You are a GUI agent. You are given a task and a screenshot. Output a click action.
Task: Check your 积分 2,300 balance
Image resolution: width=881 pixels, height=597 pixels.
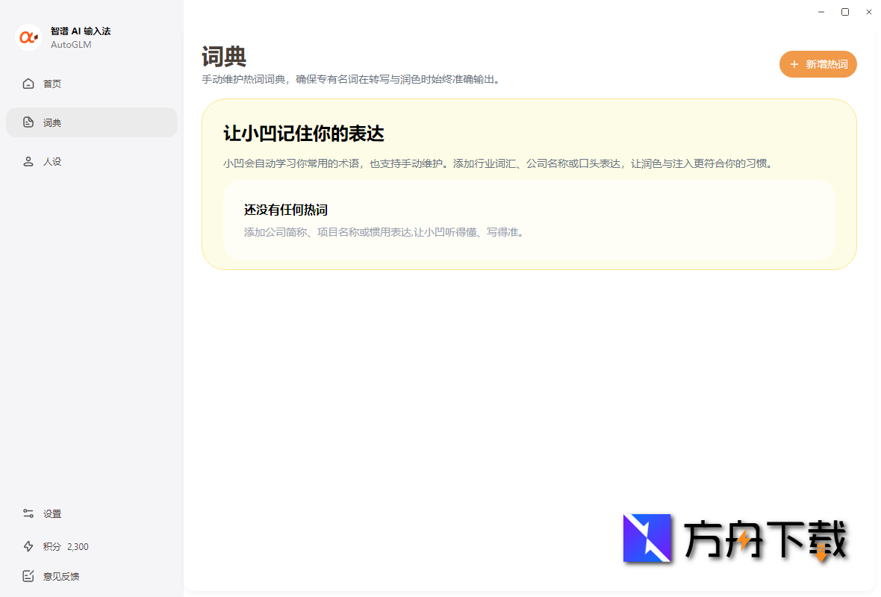click(x=60, y=546)
